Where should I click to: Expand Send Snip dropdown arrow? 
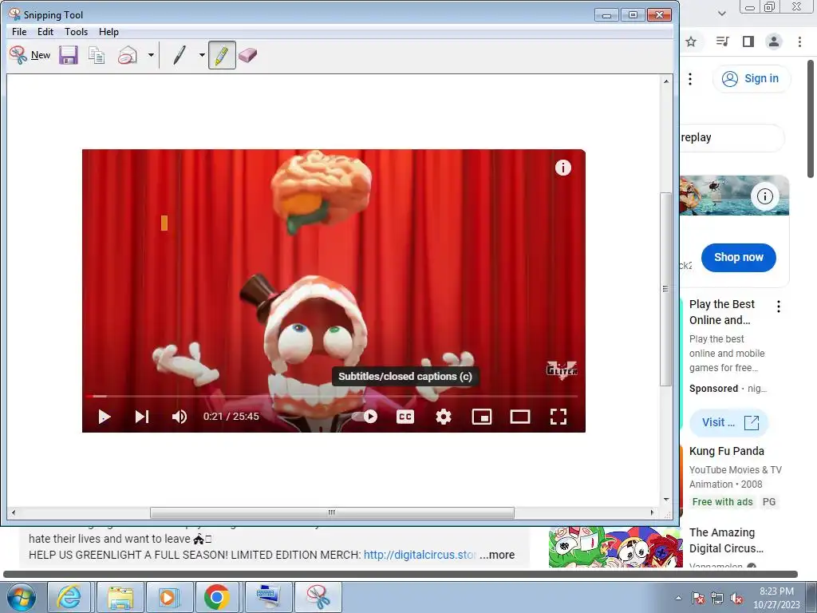tap(151, 55)
